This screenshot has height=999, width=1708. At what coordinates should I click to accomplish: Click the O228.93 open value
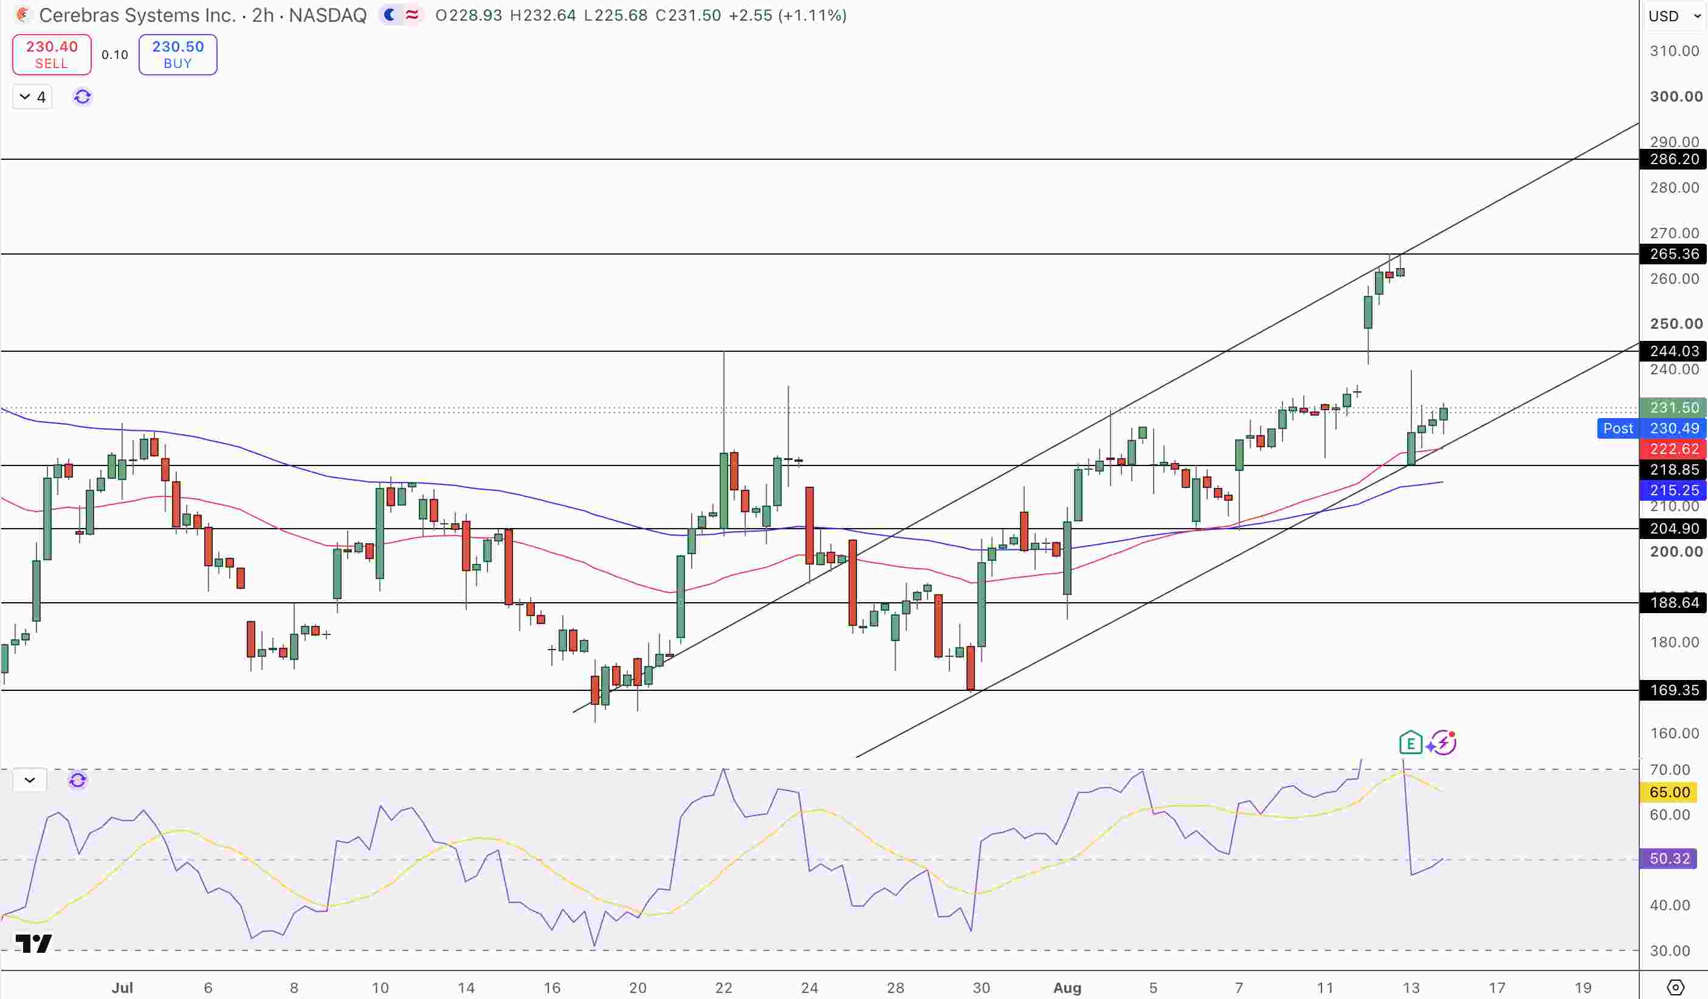coord(469,15)
